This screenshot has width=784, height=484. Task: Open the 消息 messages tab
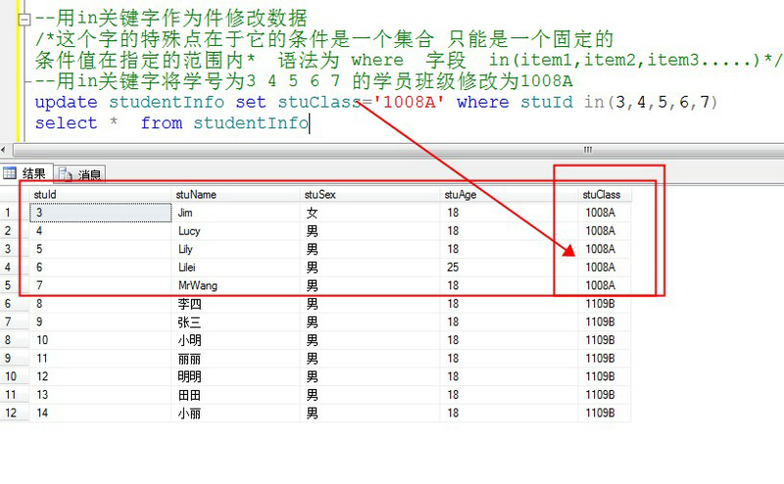(80, 174)
